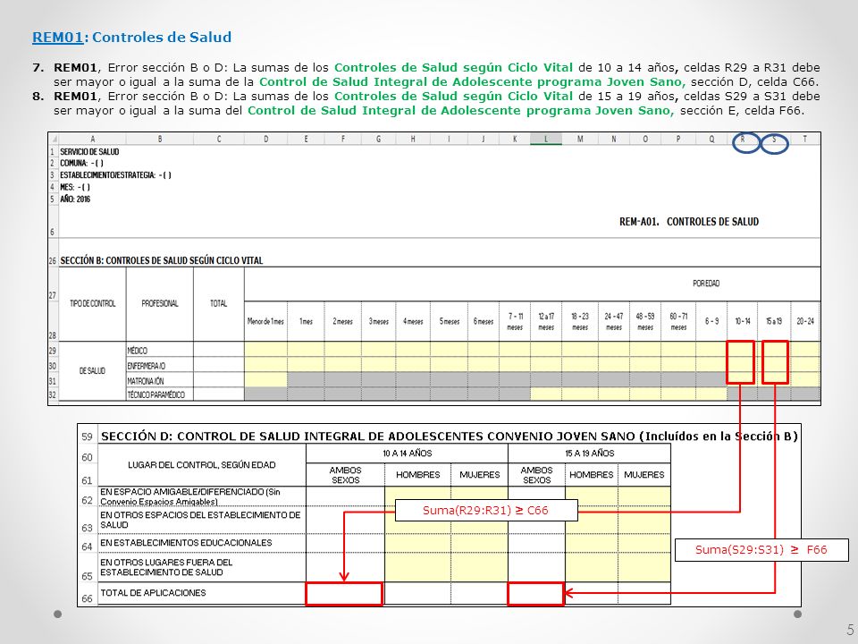Click the "POR EDAD" header

tap(706, 284)
